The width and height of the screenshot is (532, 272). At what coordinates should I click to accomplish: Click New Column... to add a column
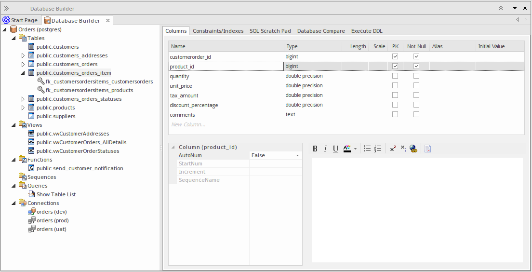[188, 124]
